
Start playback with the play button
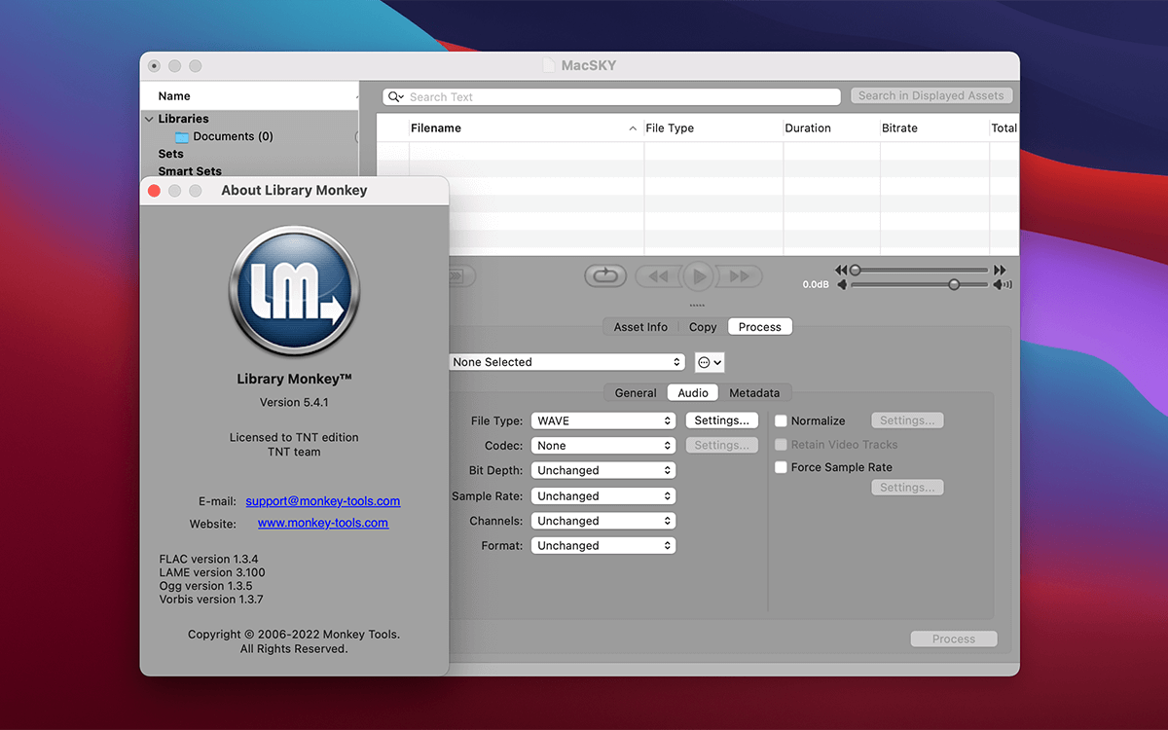pyautogui.click(x=698, y=276)
